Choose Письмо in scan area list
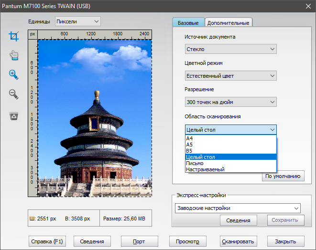The height and width of the screenshot is (250, 316). click(x=231, y=163)
